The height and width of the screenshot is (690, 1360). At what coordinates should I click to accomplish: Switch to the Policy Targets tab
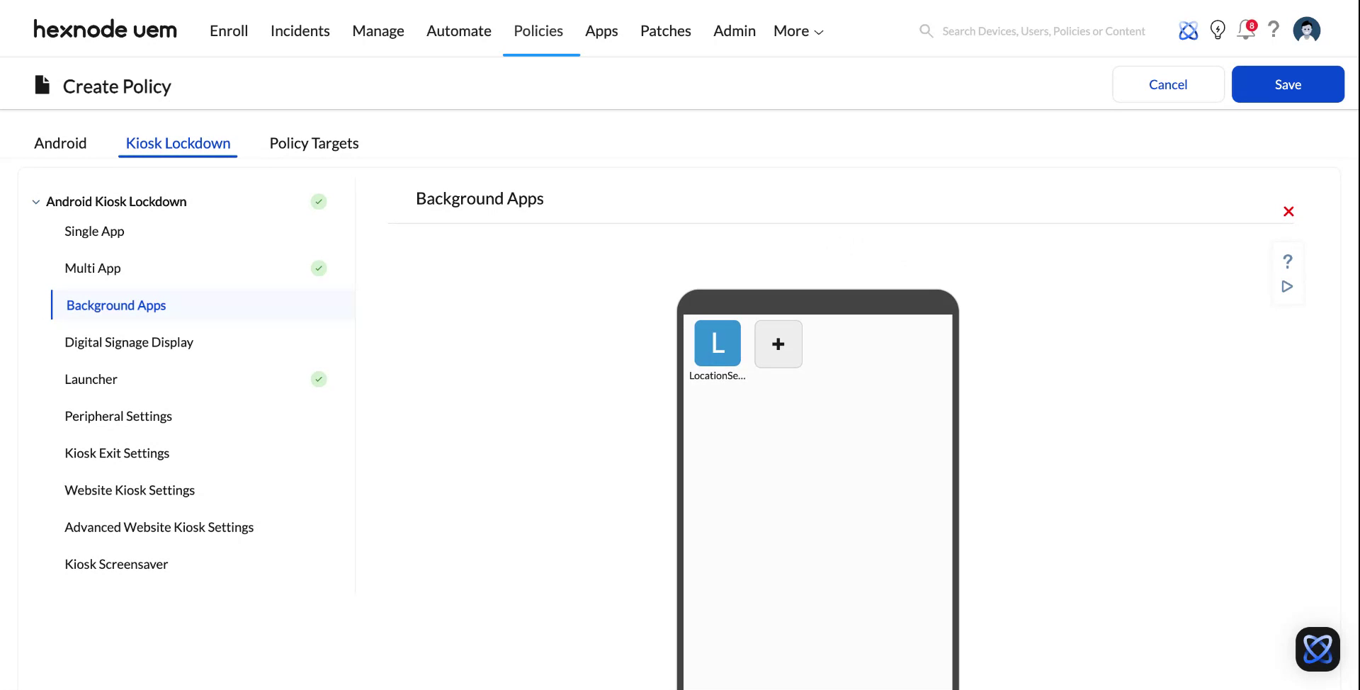[314, 143]
